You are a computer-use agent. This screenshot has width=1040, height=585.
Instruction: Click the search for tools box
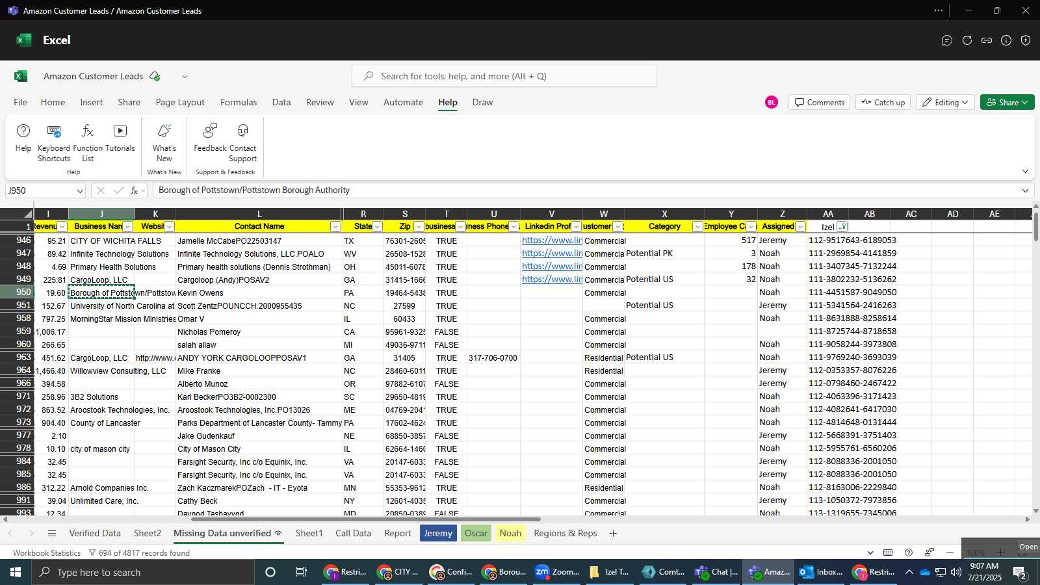coord(504,76)
